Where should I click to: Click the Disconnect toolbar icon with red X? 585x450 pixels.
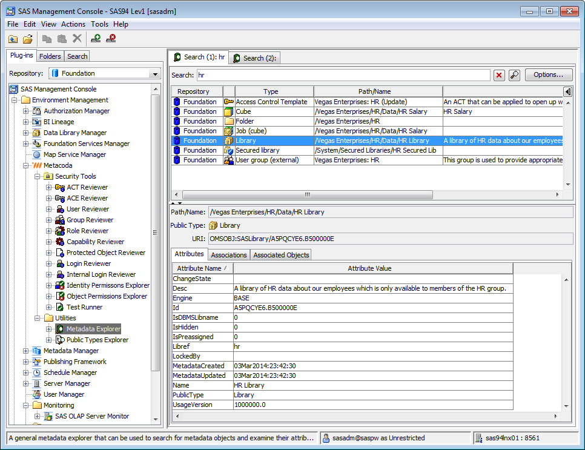pyautogui.click(x=111, y=38)
